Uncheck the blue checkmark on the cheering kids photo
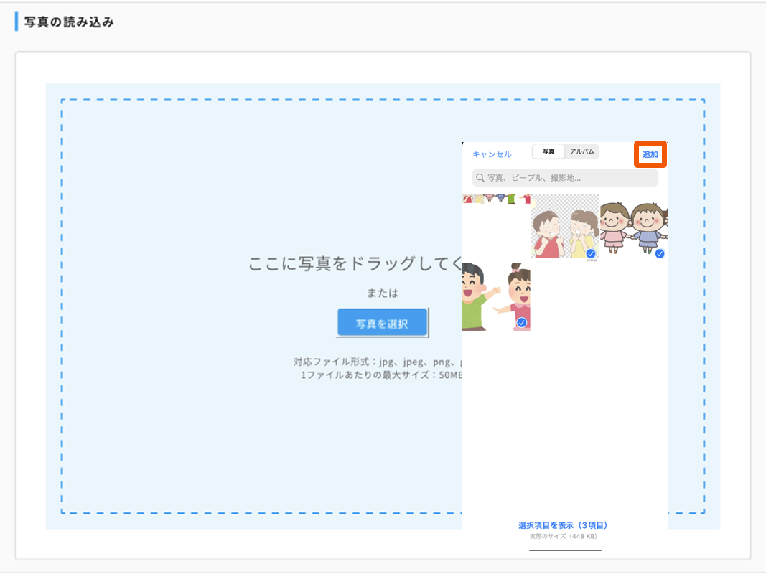 pyautogui.click(x=591, y=254)
